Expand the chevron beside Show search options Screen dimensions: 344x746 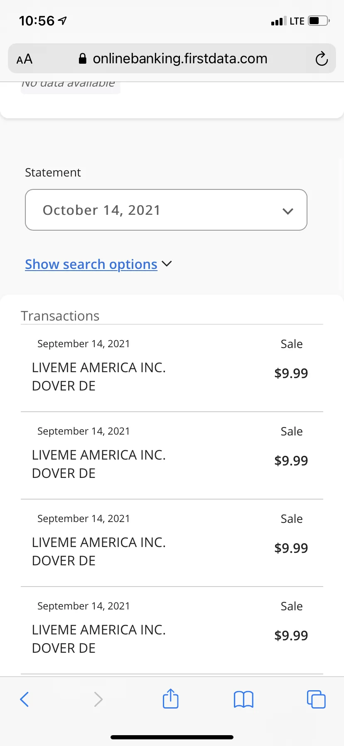point(167,264)
